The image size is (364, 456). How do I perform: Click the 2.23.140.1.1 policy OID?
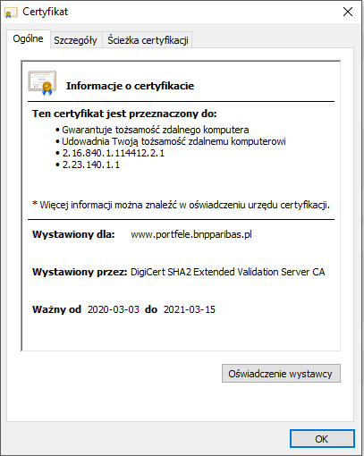pos(91,165)
